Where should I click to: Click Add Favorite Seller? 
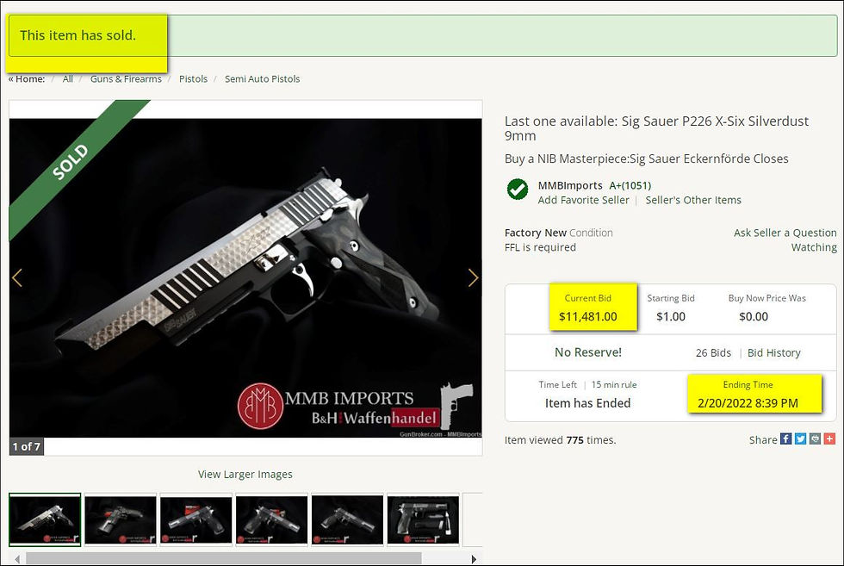click(584, 200)
